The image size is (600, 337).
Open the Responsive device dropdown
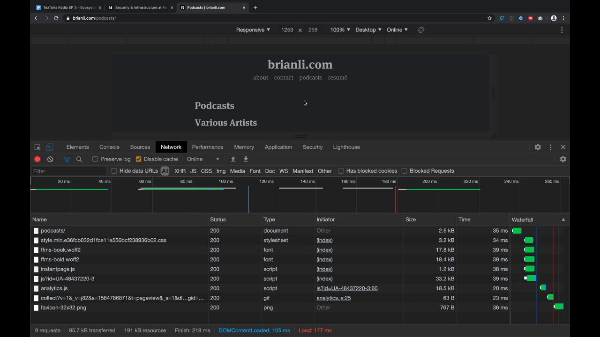pos(253,29)
